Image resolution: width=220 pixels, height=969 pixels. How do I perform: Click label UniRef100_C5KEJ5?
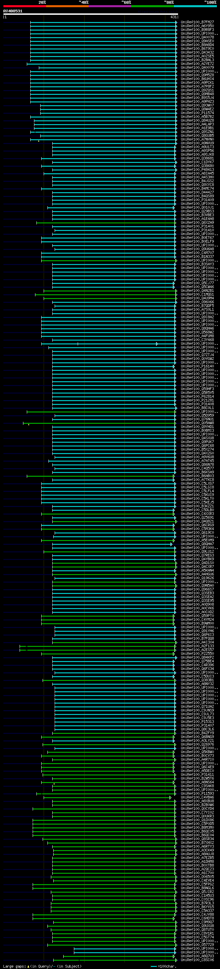197,503
